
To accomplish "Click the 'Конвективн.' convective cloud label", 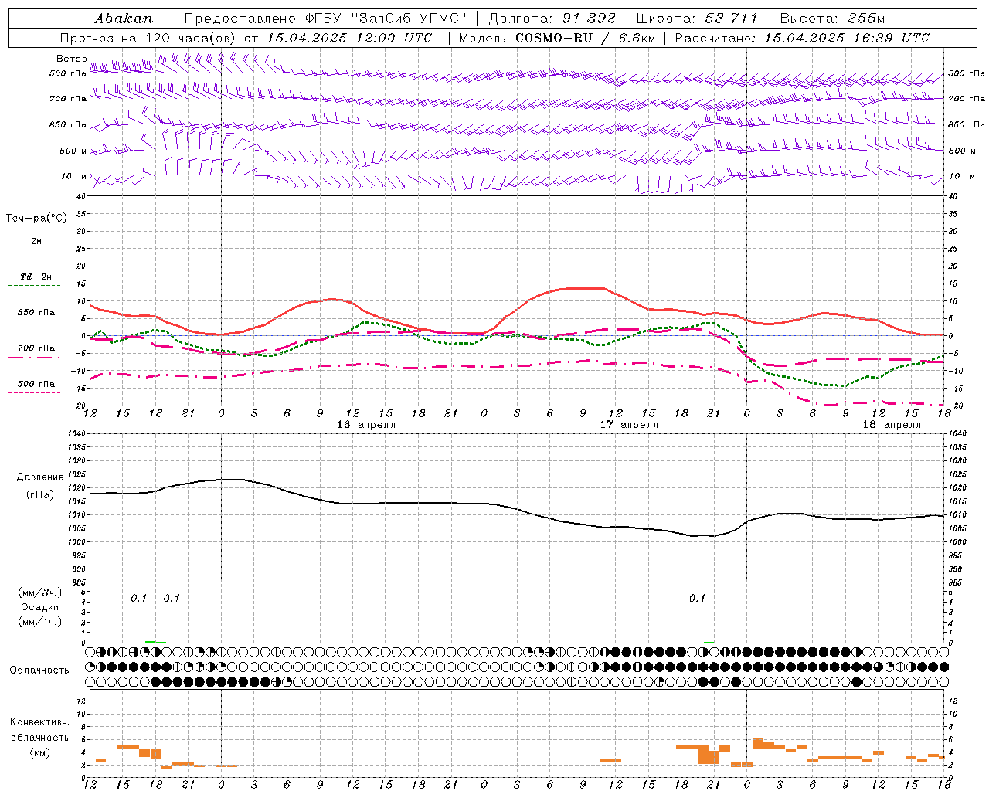I will click(40, 722).
